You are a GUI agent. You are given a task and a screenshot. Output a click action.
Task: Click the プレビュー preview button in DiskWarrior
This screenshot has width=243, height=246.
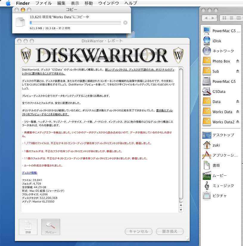pos(51,227)
